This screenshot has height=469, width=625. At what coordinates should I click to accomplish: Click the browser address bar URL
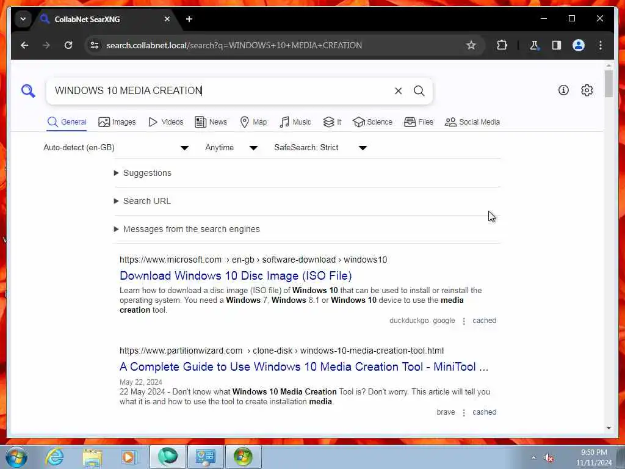(234, 45)
